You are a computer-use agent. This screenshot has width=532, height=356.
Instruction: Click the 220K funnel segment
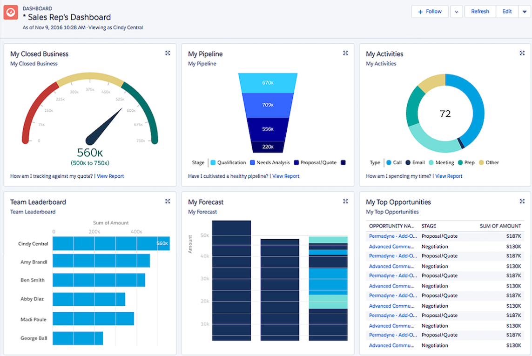tap(268, 147)
